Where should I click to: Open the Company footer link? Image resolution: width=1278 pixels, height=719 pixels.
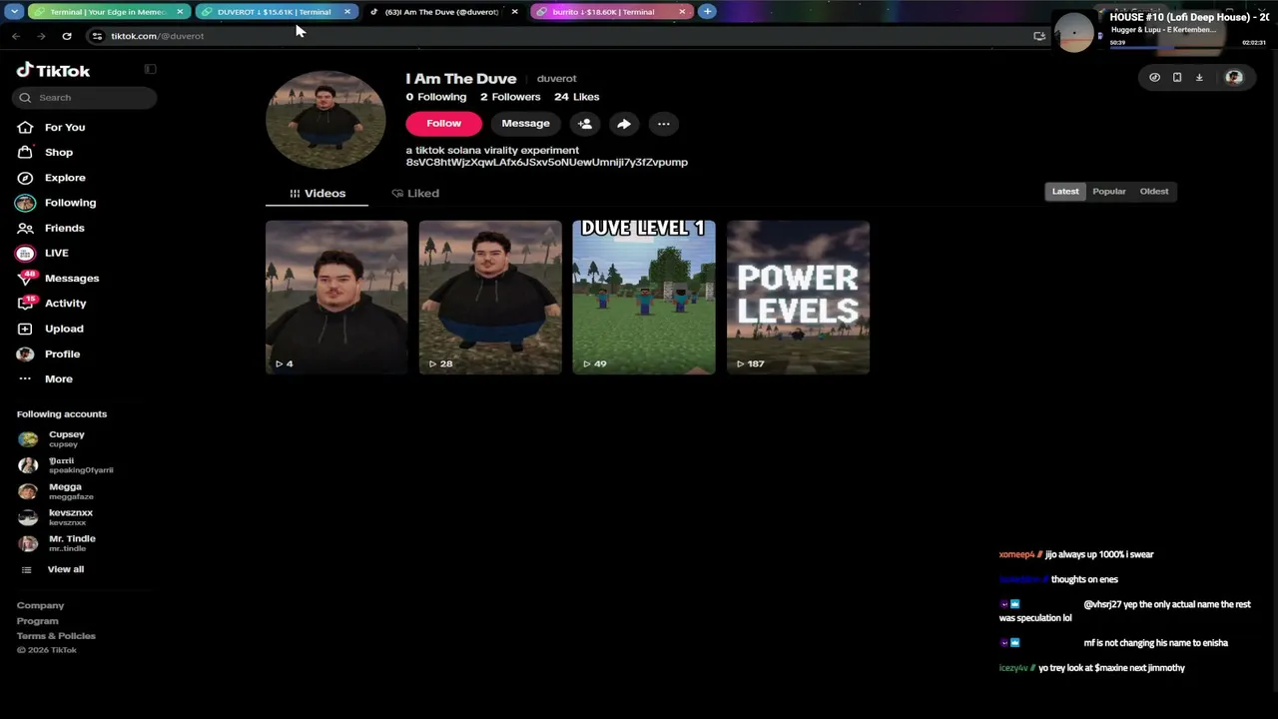40,606
